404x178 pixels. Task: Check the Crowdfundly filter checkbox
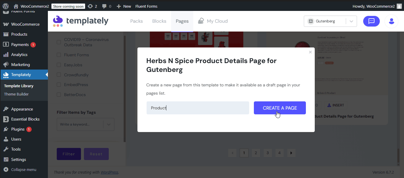59,75
